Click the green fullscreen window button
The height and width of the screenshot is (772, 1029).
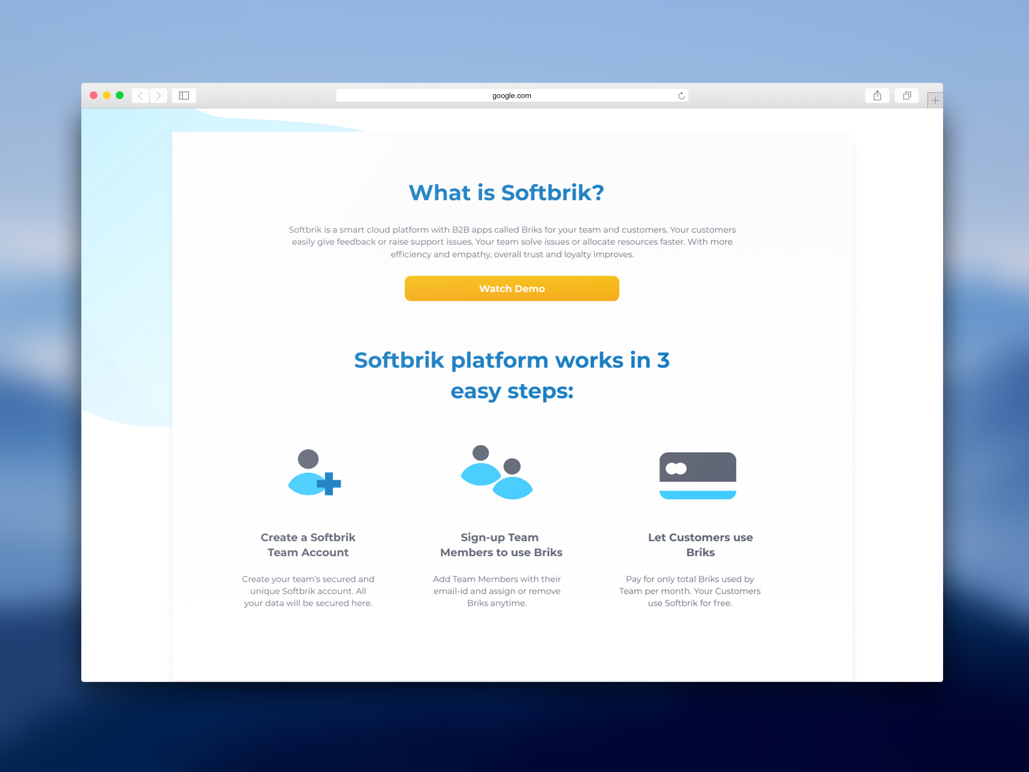(x=120, y=95)
